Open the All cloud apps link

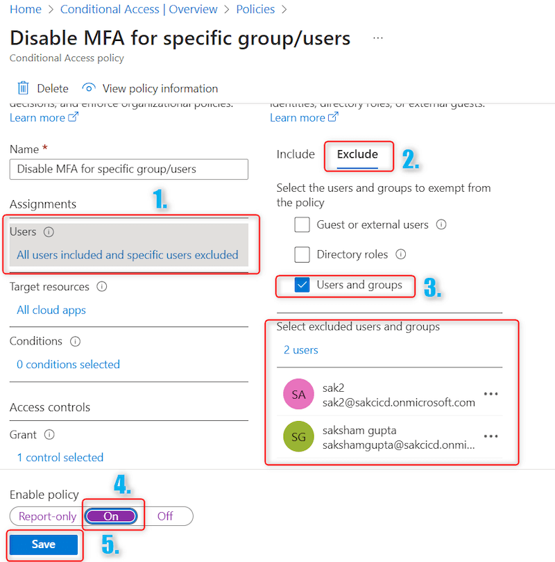51,310
